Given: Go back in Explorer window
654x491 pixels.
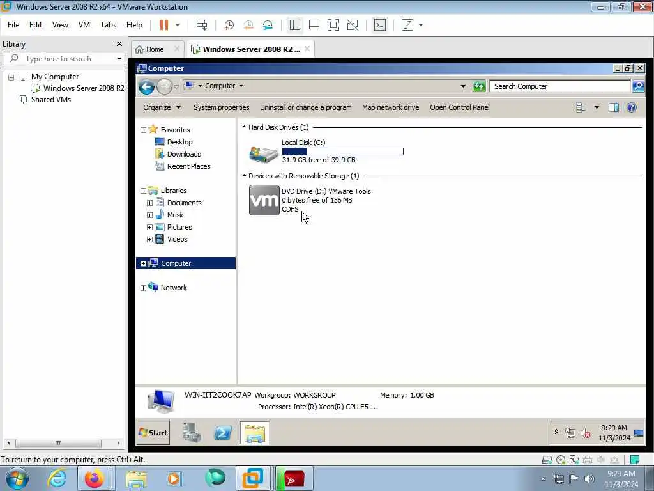Looking at the screenshot, I should 146,87.
